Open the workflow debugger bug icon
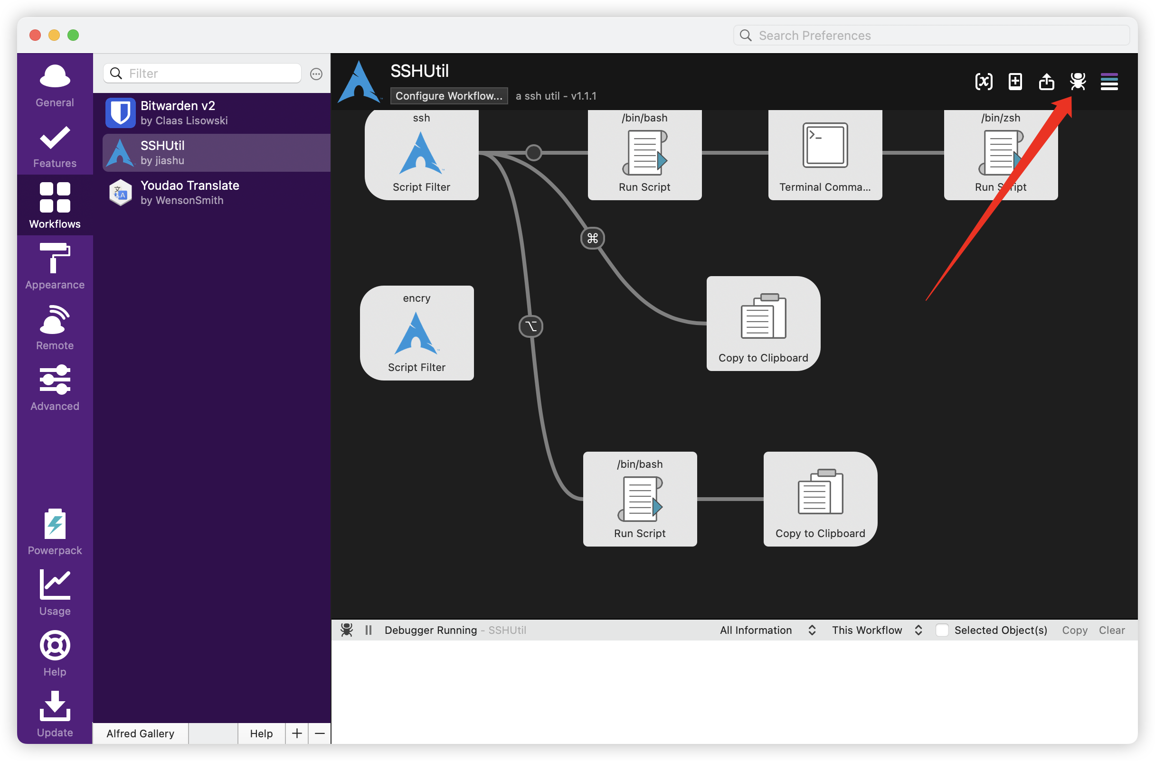This screenshot has width=1155, height=761. [x=1077, y=82]
